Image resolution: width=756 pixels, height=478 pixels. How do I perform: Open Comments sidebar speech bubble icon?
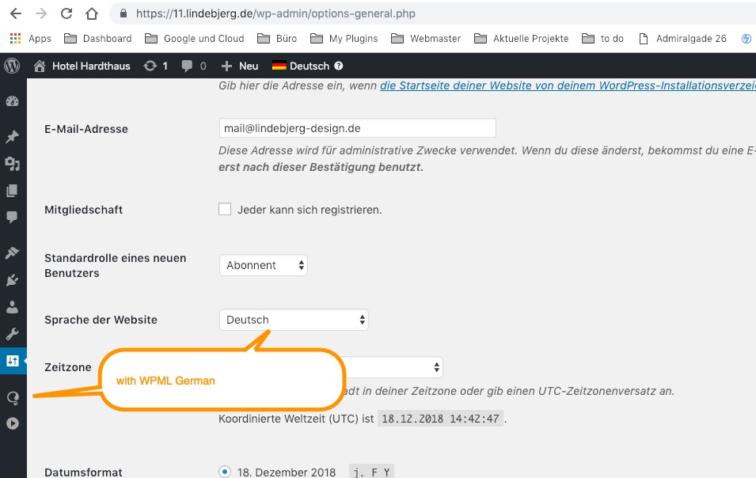point(12,218)
